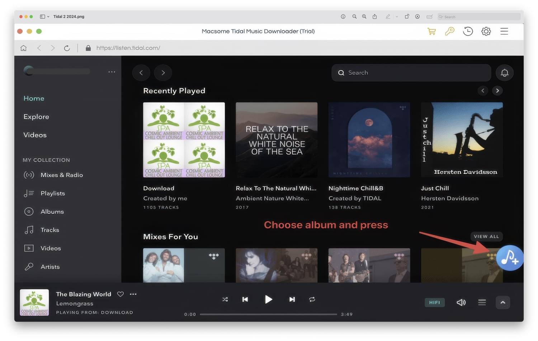Viewport: 538px width, 341px height.
Task: Open the markup pen options dropdown arrow
Action: (397, 17)
